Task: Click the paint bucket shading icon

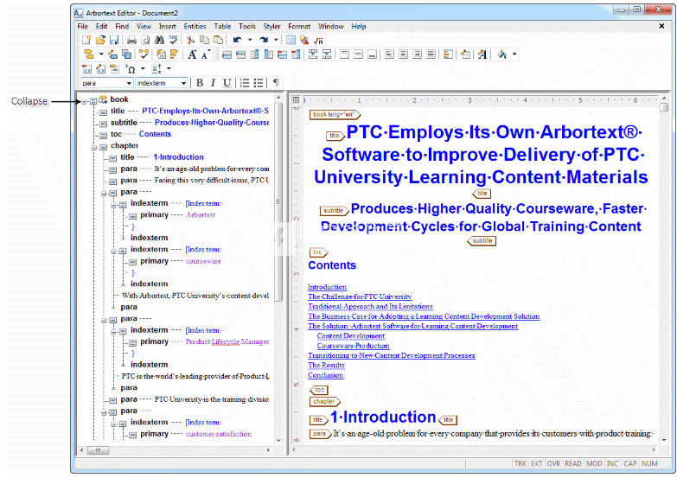Action: coord(501,54)
